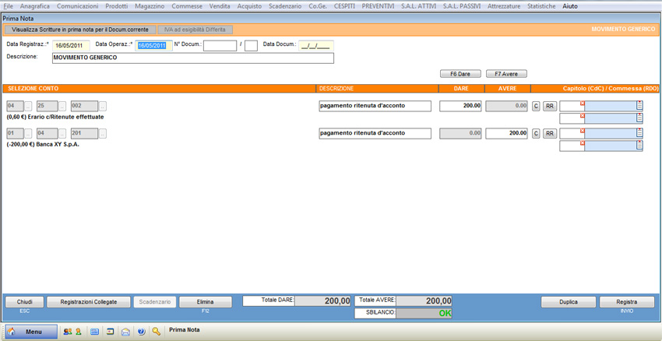
Task: Click the blue question mark help icon
Action: 141,331
